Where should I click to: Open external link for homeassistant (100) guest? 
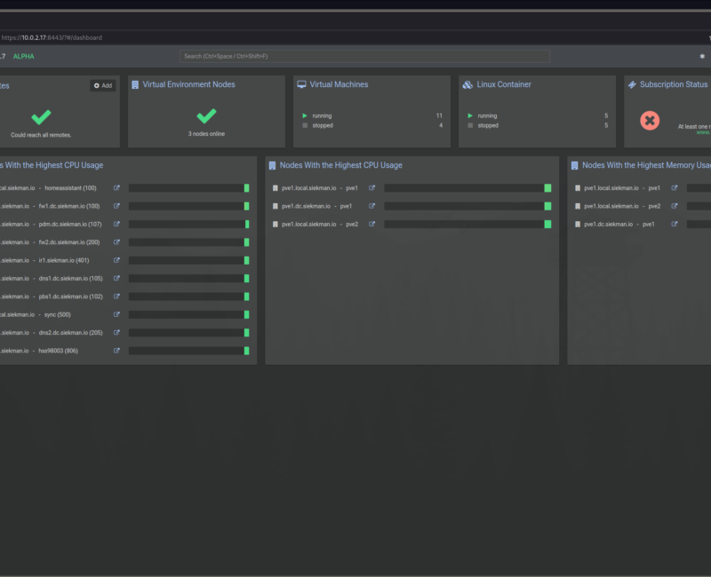tap(116, 188)
